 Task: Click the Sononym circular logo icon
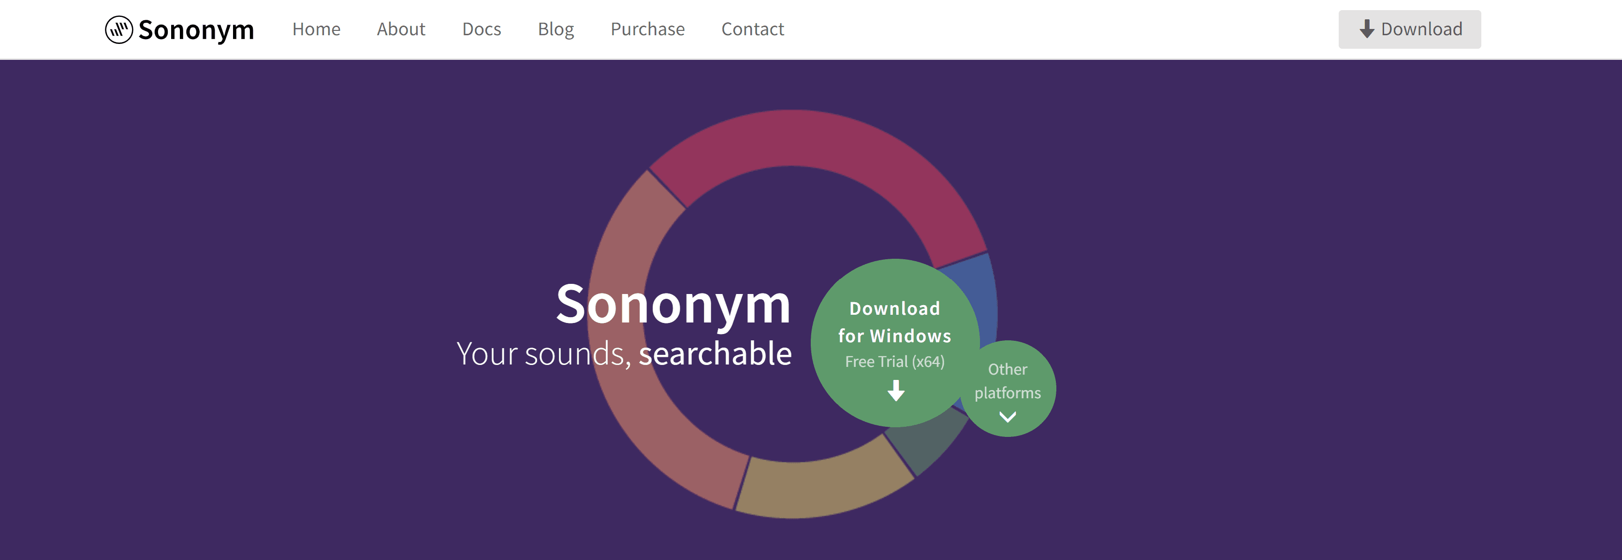click(x=118, y=29)
